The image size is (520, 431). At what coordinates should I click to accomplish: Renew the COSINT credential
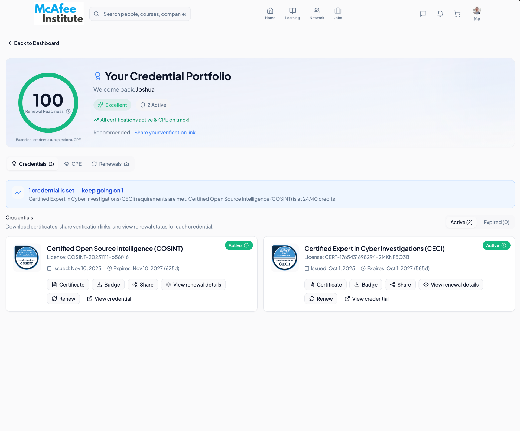(x=63, y=299)
